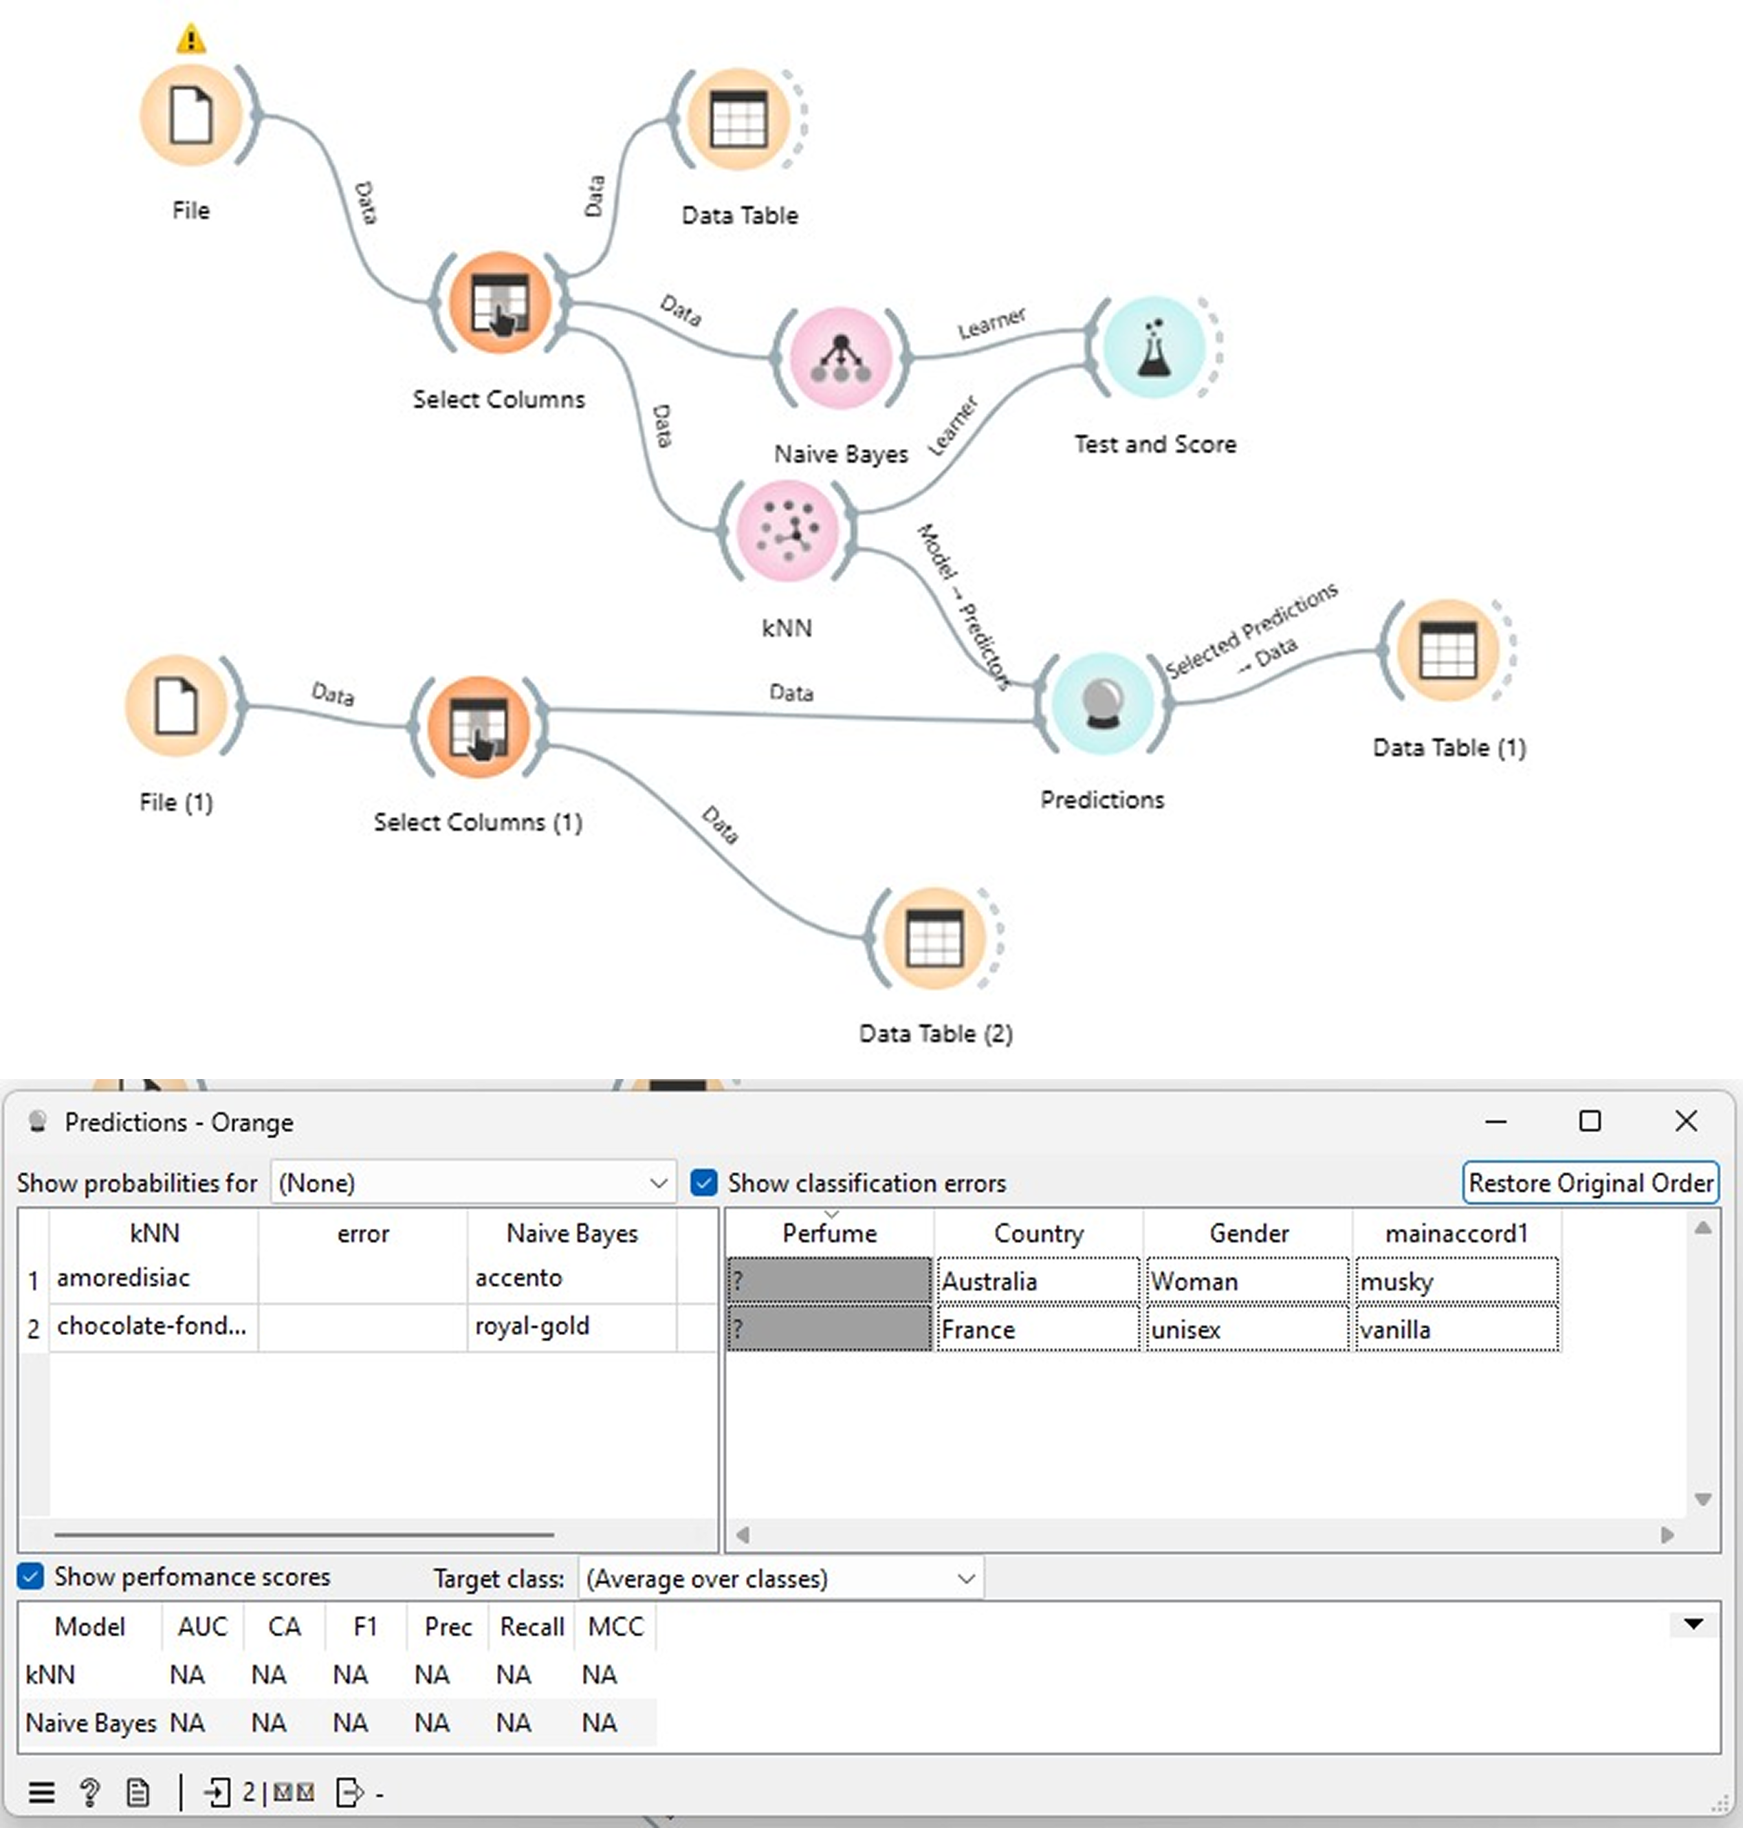Click the data table scroll-down arrow

pyautogui.click(x=1702, y=1499)
